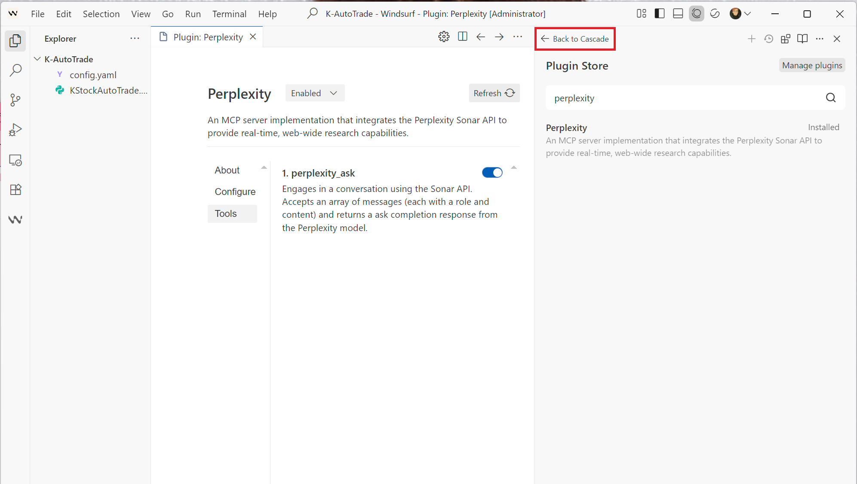Open Run and Debug view
Image resolution: width=857 pixels, height=484 pixels.
tap(15, 130)
